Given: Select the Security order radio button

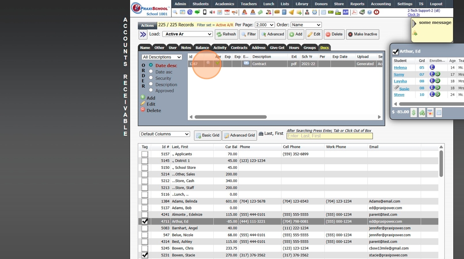Looking at the screenshot, I should tap(151, 78).
